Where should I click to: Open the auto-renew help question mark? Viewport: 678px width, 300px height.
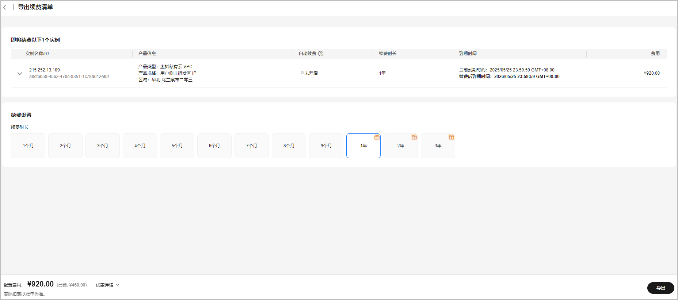pos(321,54)
